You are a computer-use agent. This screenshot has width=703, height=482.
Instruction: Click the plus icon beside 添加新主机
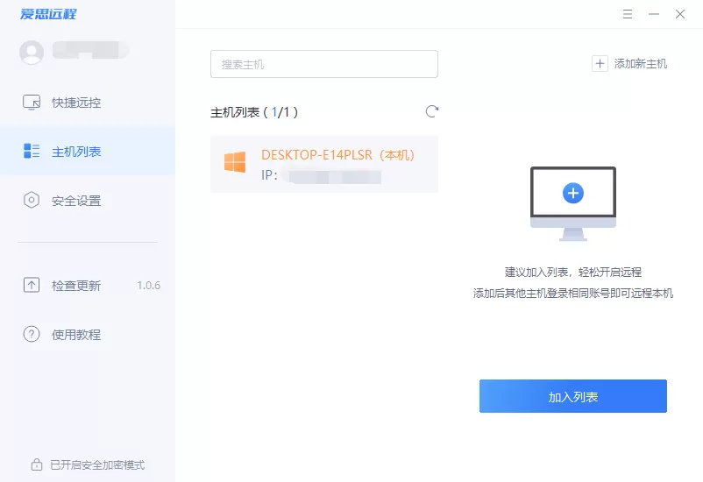pyautogui.click(x=600, y=64)
